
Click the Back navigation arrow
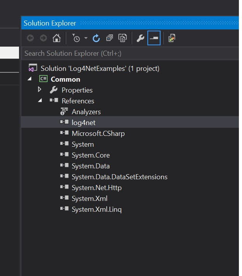(x=30, y=38)
